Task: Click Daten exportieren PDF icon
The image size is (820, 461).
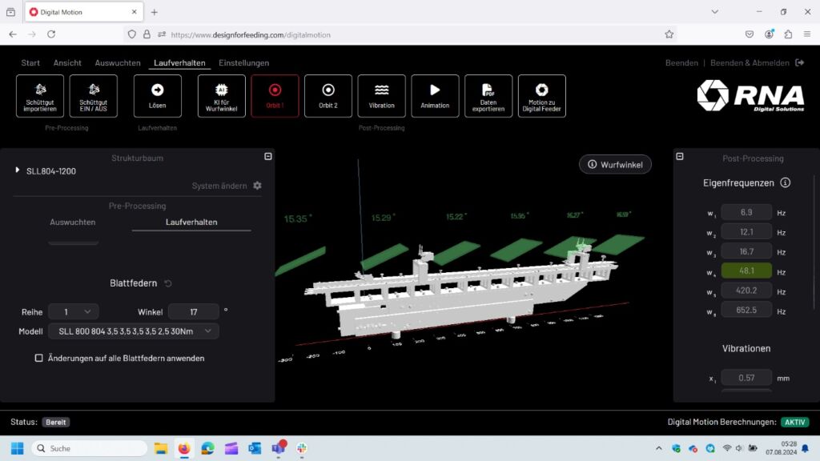Action: coord(488,96)
